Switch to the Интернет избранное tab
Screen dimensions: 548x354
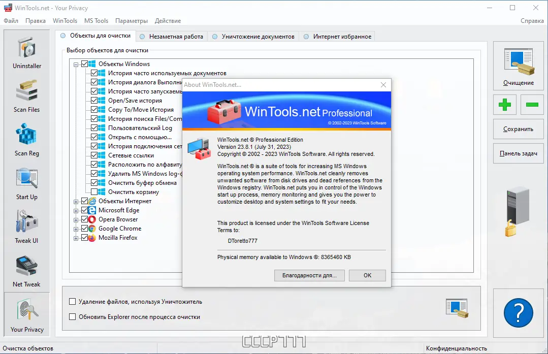pyautogui.click(x=337, y=37)
